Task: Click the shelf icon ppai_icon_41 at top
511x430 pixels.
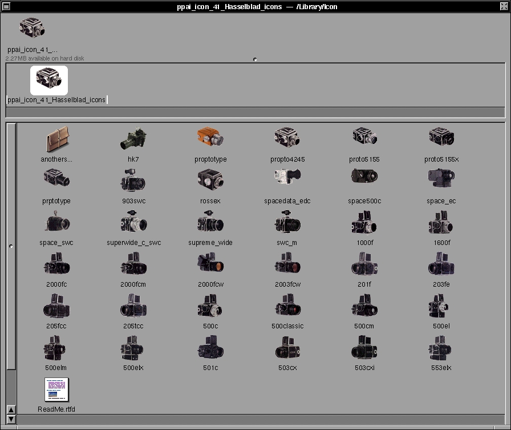Action: click(32, 29)
